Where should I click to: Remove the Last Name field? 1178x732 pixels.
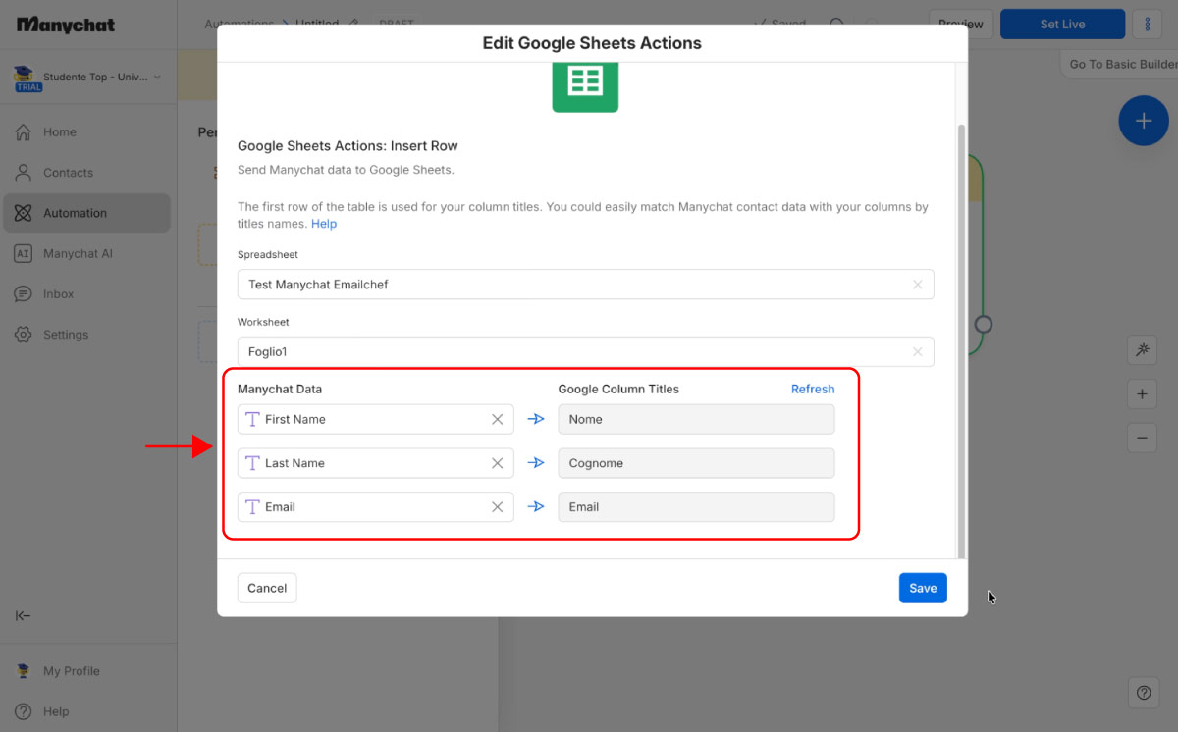pyautogui.click(x=497, y=463)
